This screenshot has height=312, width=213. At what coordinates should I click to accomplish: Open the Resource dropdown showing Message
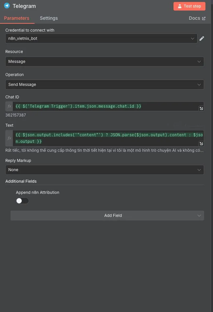tap(104, 62)
